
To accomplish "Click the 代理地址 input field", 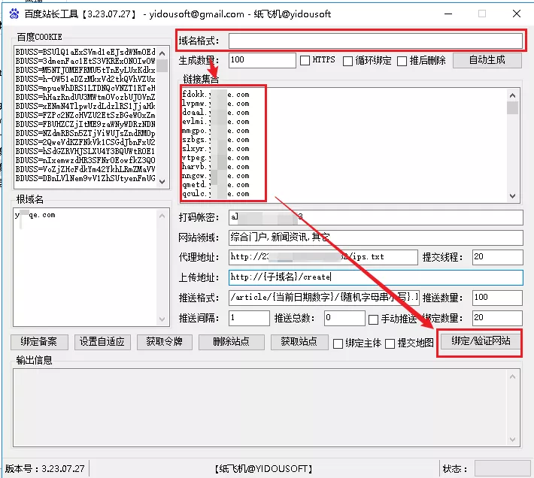I will (323, 257).
